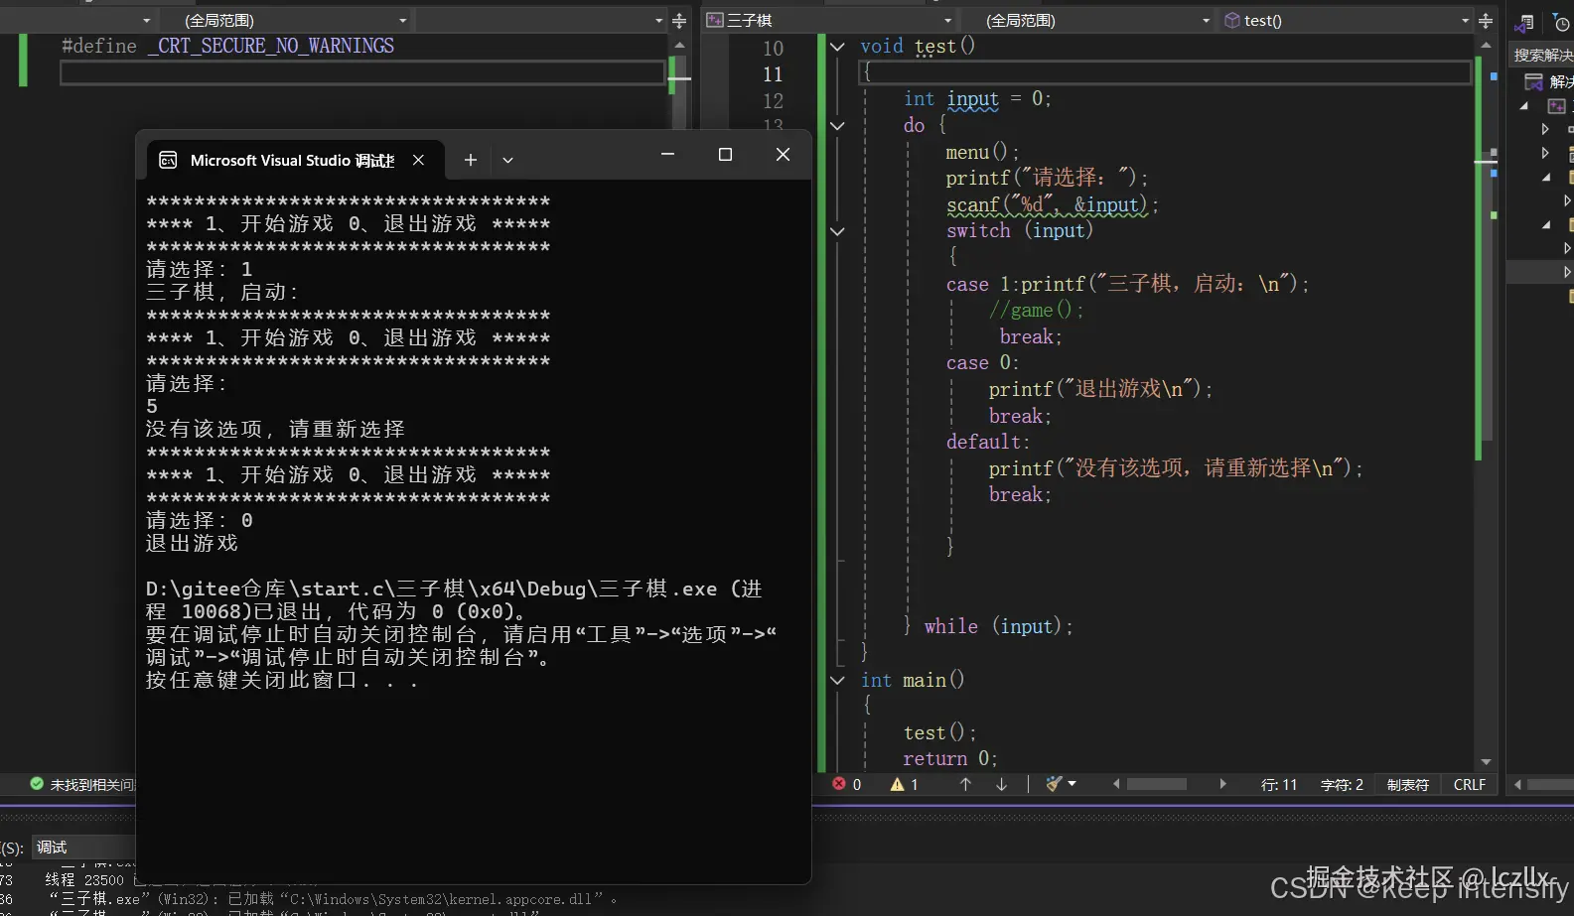Click the CRLF line ending indicator
Viewport: 1574px width, 916px height.
(1470, 785)
